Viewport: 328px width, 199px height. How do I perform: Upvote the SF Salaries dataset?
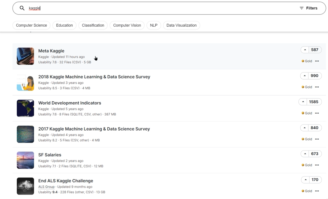tap(305, 154)
